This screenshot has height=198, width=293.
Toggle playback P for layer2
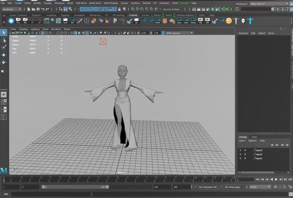(x=245, y=154)
